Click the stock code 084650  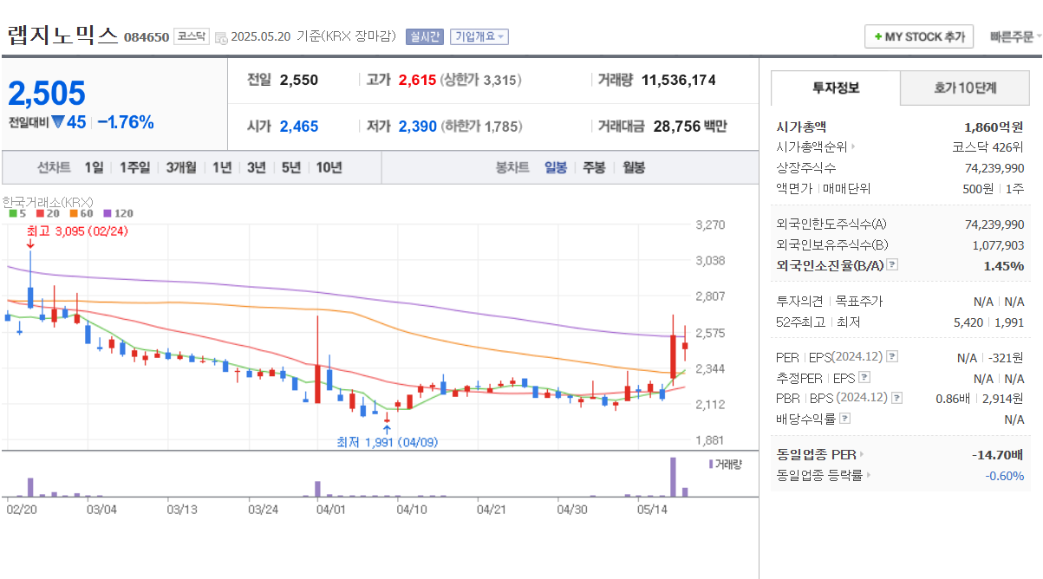(147, 37)
